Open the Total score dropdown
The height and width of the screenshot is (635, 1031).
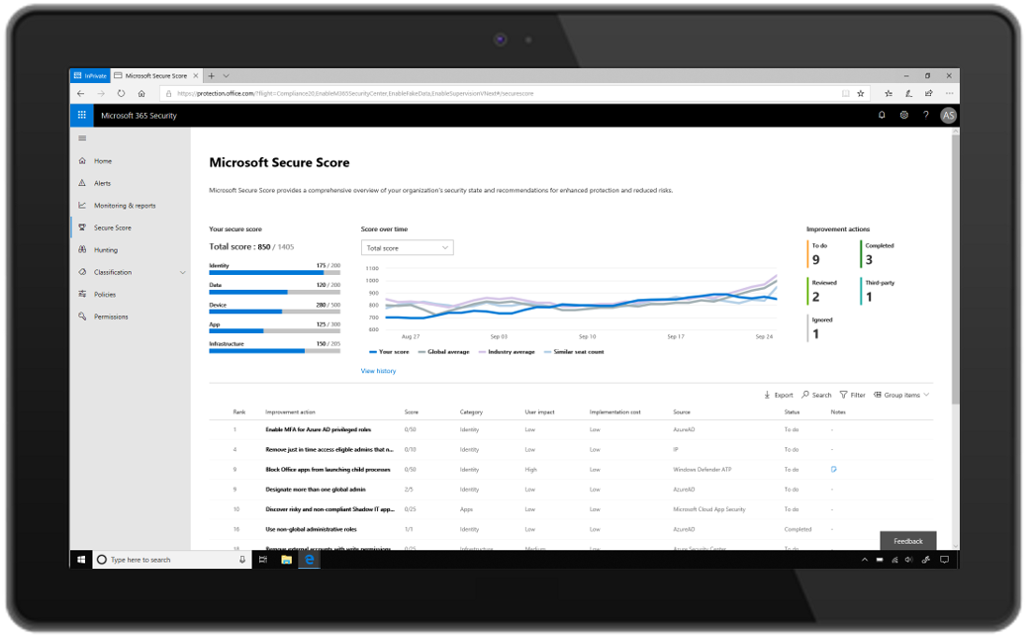[x=407, y=247]
